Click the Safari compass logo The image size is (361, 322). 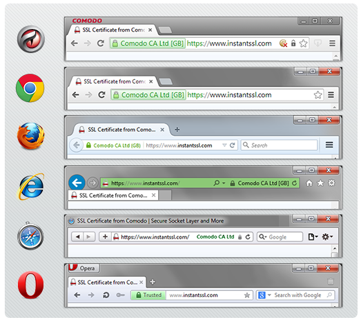pos(30,237)
